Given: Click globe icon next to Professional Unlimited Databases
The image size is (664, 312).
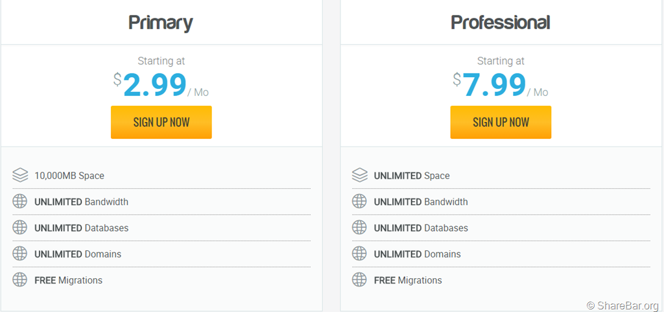Looking at the screenshot, I should [x=360, y=228].
